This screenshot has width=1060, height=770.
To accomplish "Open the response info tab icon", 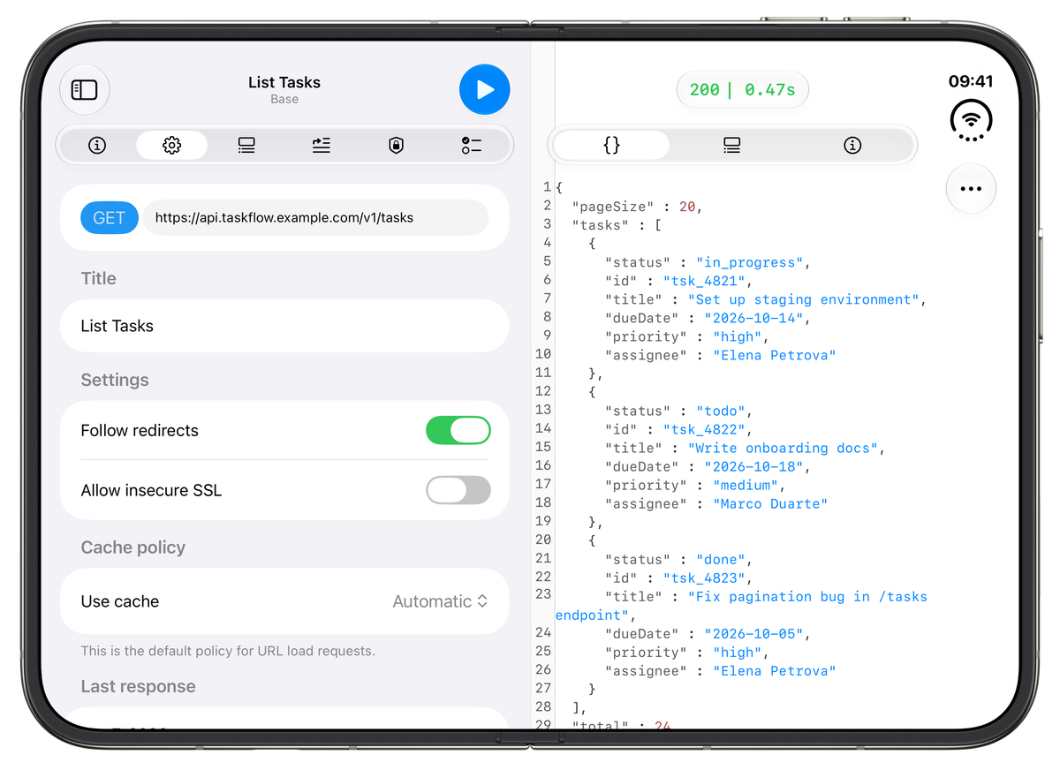I will [852, 146].
